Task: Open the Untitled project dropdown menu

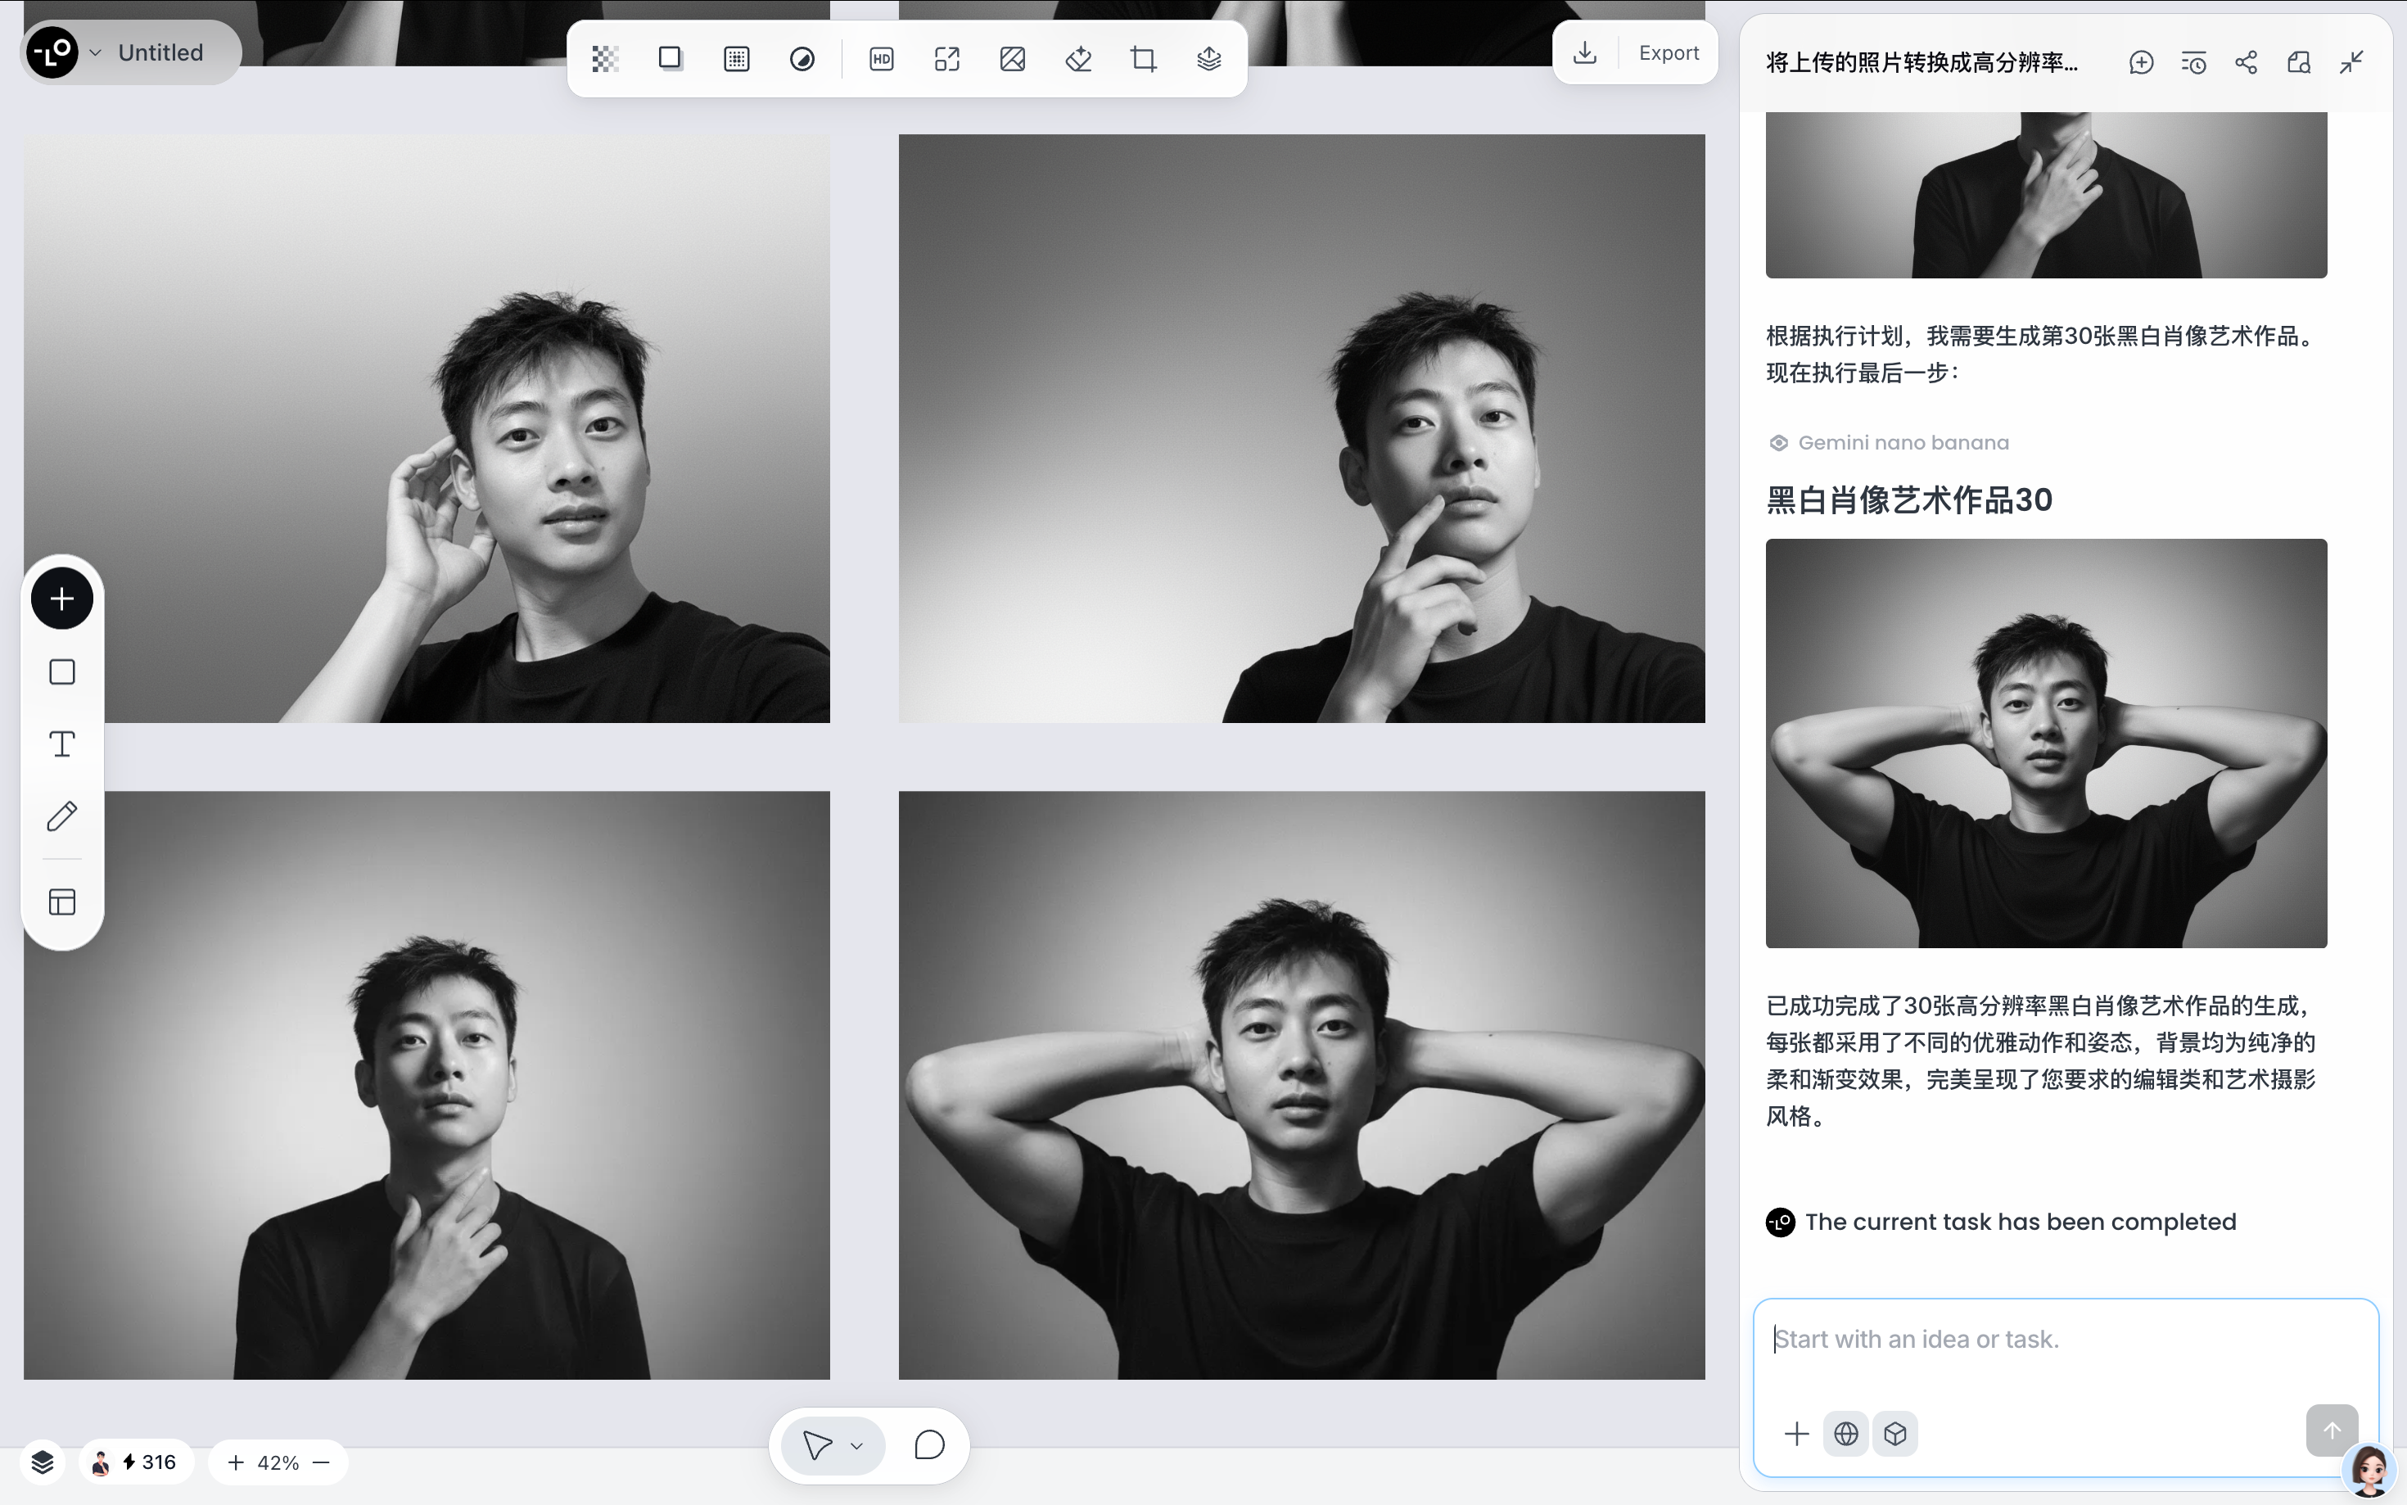Action: coord(96,52)
